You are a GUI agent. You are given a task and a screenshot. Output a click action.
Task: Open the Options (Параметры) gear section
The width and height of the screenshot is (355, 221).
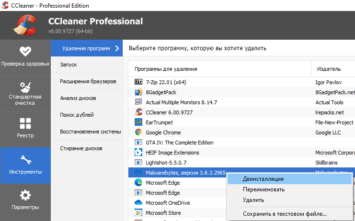coord(25,200)
